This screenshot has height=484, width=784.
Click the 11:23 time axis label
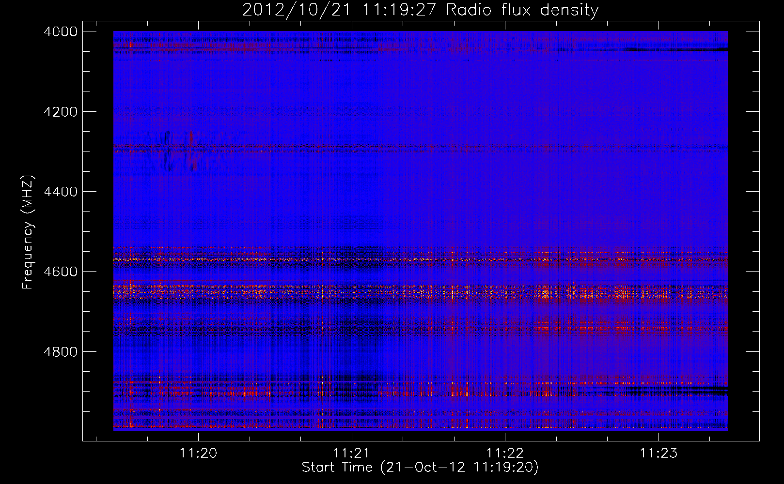pos(659,454)
